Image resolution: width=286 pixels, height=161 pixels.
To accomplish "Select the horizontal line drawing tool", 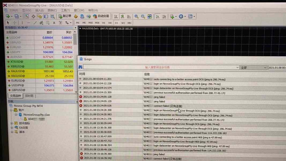I will click(28, 23).
